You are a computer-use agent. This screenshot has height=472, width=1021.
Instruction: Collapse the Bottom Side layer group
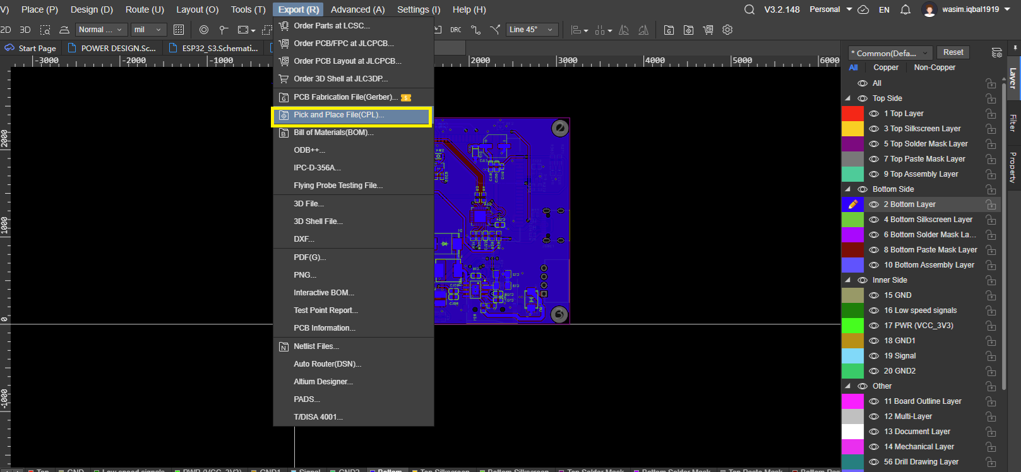coord(848,189)
